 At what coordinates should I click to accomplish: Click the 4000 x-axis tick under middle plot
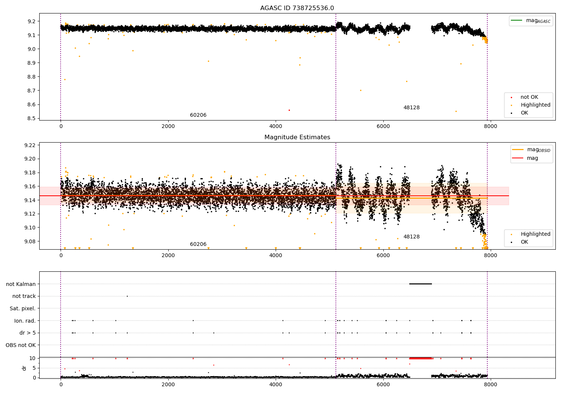pos(276,256)
